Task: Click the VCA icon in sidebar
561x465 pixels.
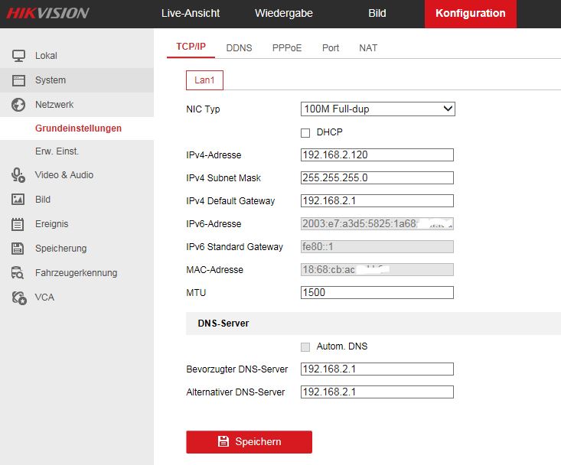Action: tap(19, 297)
